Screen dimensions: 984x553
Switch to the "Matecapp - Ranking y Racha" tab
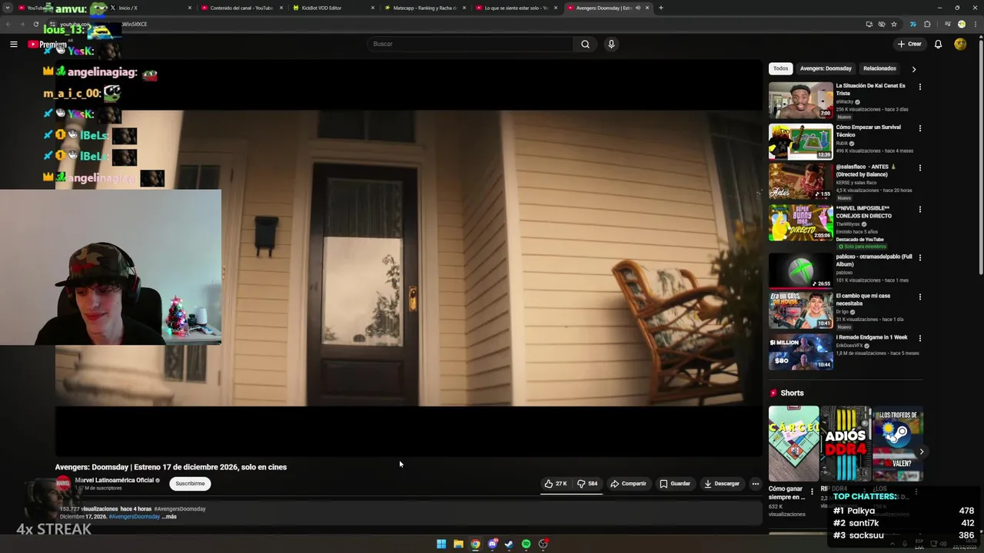(424, 8)
